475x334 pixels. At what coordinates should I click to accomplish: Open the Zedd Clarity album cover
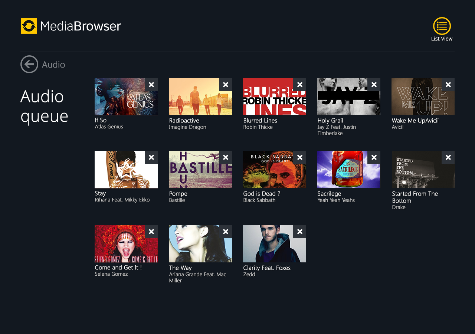click(275, 244)
